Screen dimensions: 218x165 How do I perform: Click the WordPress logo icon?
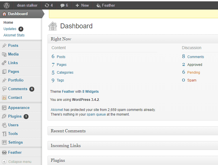[7, 5]
